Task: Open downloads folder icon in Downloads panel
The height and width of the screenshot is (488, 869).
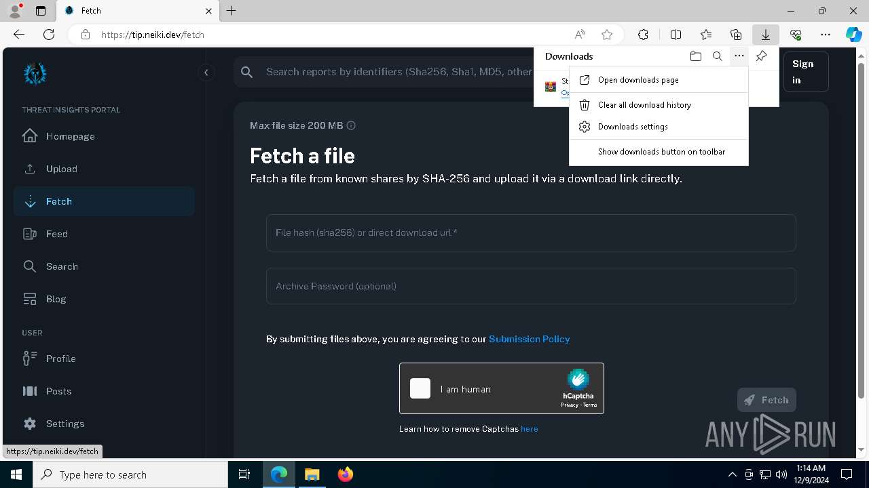Action: (x=695, y=56)
